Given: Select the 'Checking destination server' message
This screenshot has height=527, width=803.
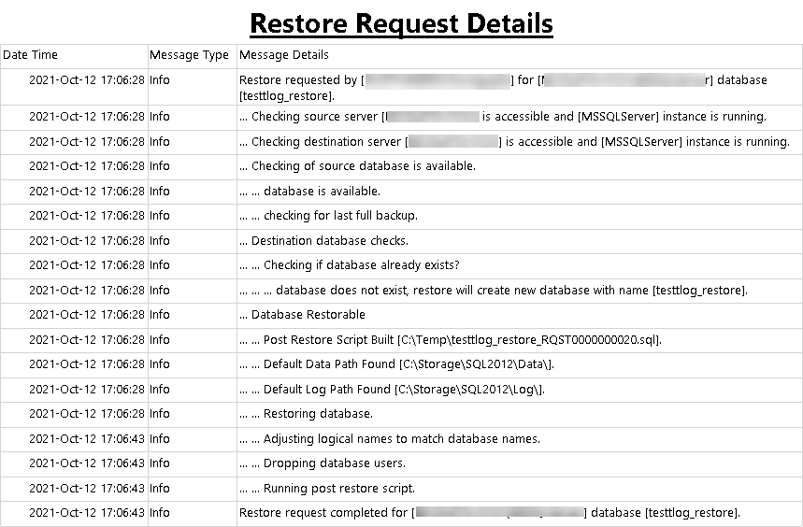Looking at the screenshot, I should click(327, 142).
